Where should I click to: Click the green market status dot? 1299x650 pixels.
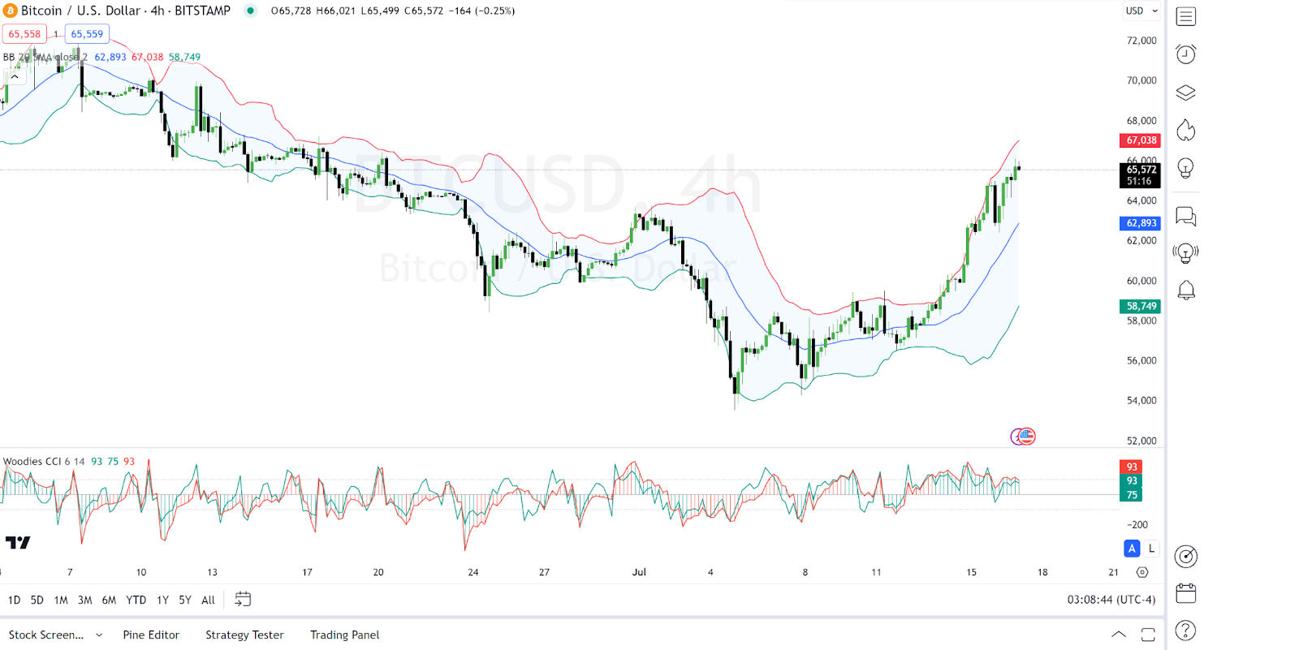point(250,11)
